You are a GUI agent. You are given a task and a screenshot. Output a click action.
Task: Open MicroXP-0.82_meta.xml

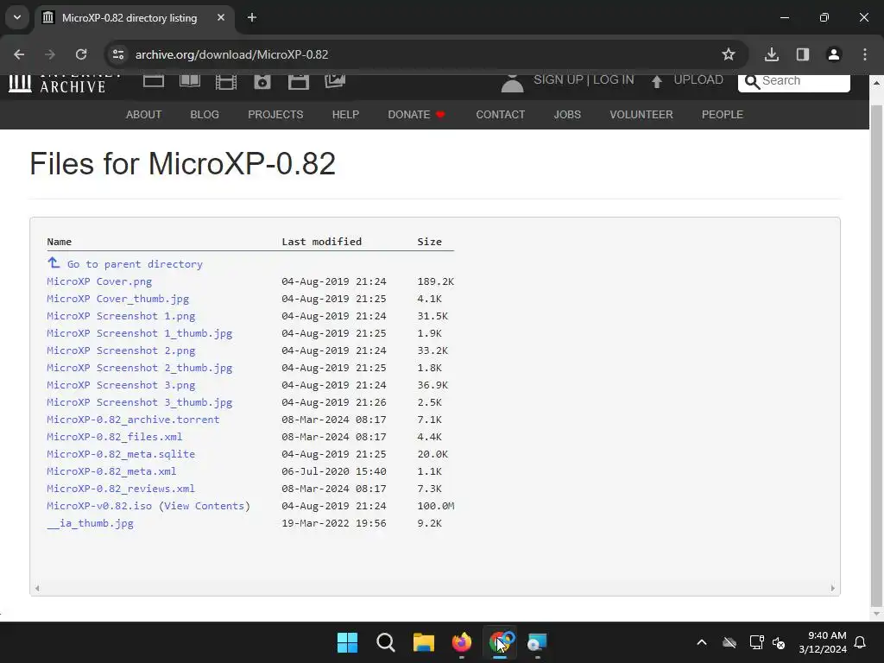[x=111, y=471]
